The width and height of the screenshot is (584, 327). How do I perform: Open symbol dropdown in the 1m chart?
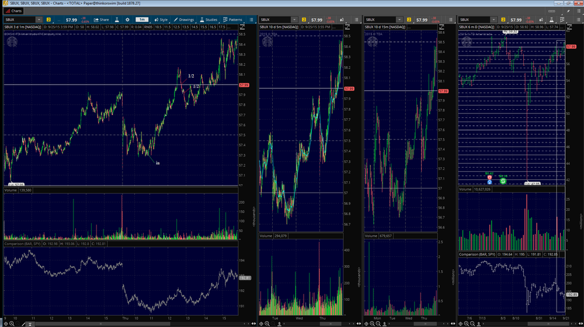point(39,20)
